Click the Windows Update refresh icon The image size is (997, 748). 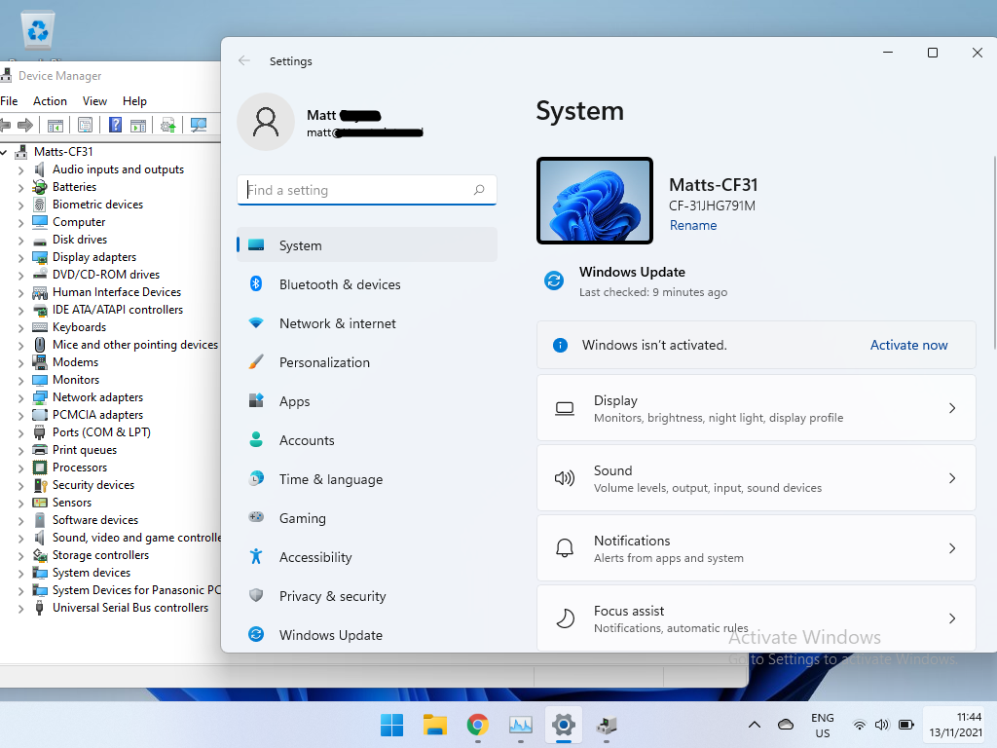554,280
